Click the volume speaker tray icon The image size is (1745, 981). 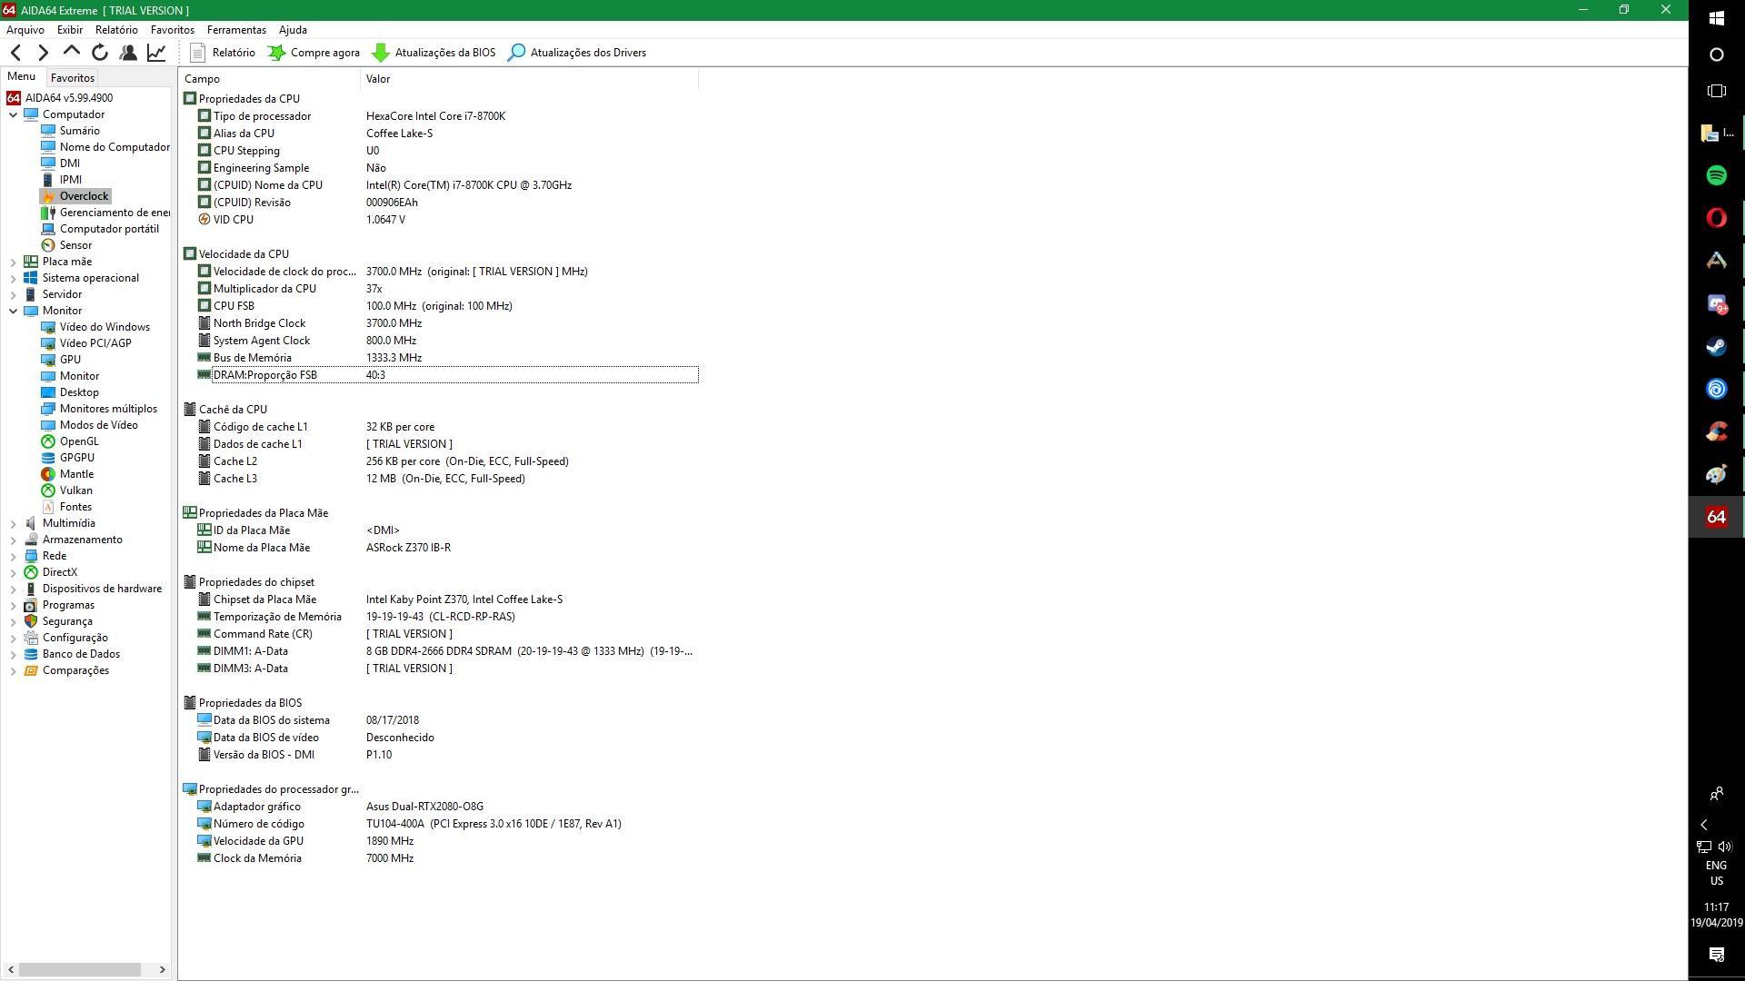[1725, 847]
